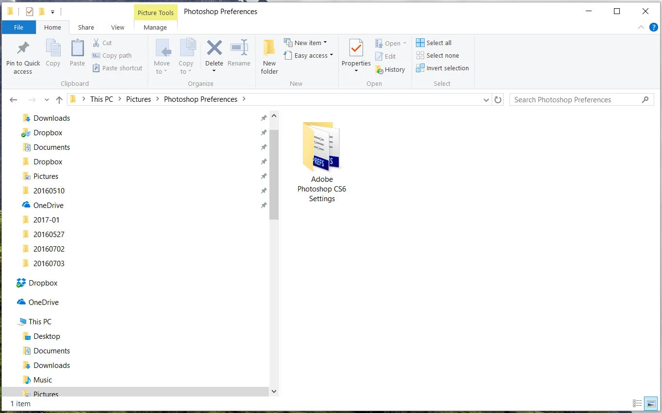Click Invert selection

(442, 68)
